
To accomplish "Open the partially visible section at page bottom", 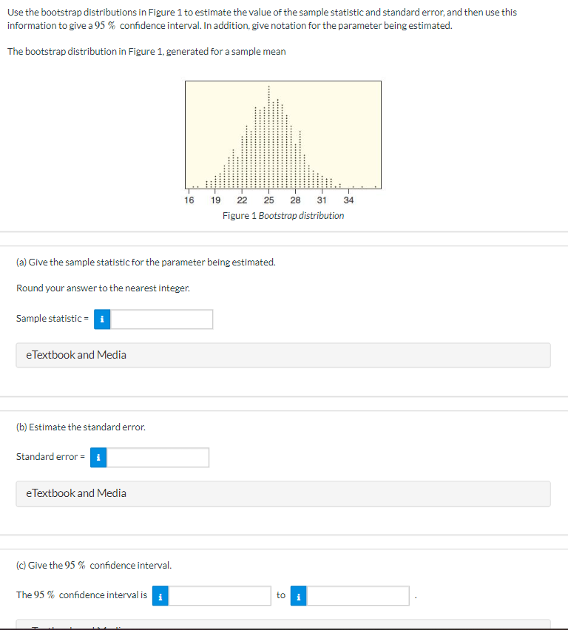I will click(x=283, y=627).
